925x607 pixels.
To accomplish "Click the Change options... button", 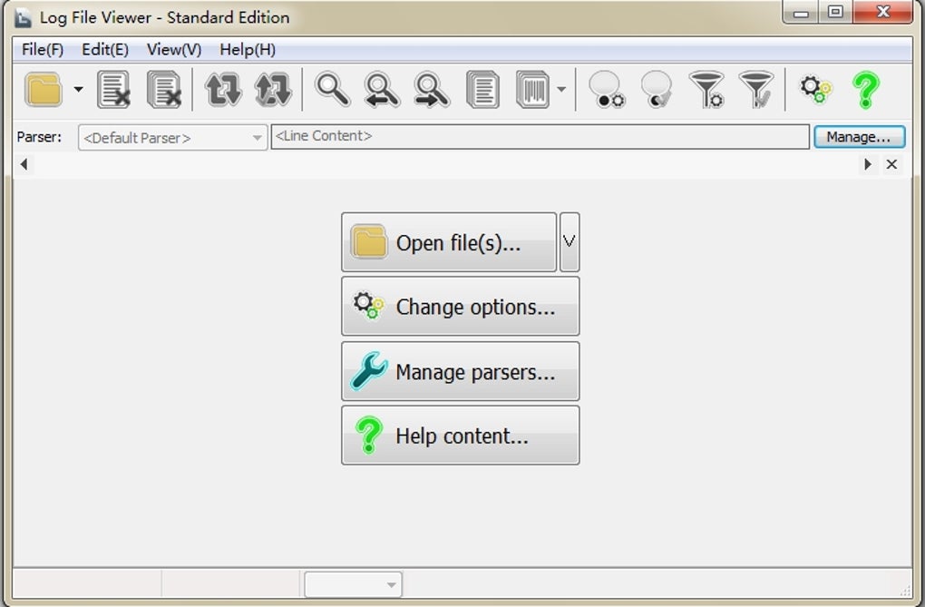I will click(460, 307).
